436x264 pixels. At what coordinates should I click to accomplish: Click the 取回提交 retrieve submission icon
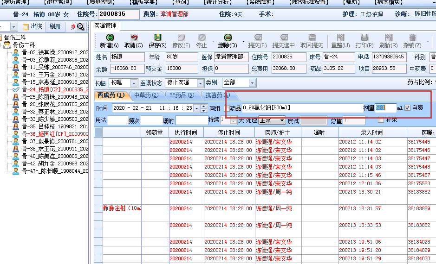312,38
